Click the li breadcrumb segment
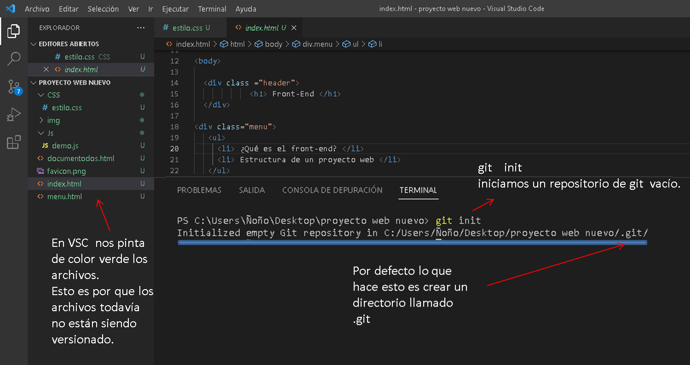Viewport: 690px width, 365px height. [375, 44]
